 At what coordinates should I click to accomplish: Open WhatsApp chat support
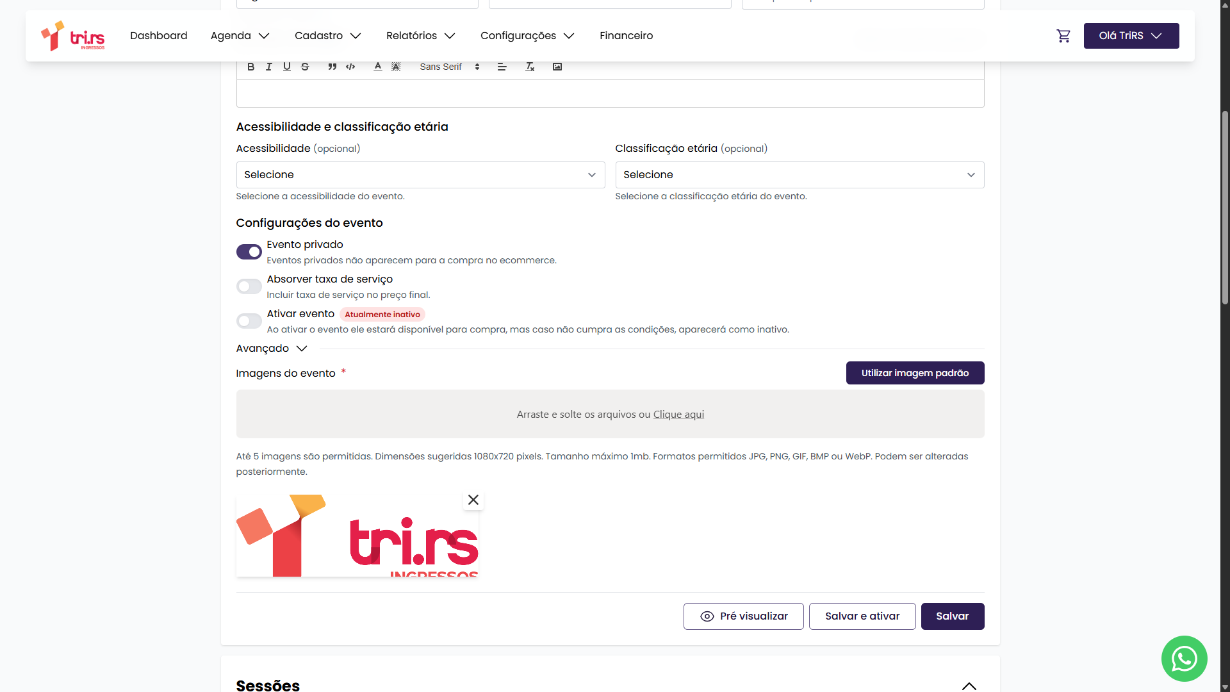click(1184, 659)
